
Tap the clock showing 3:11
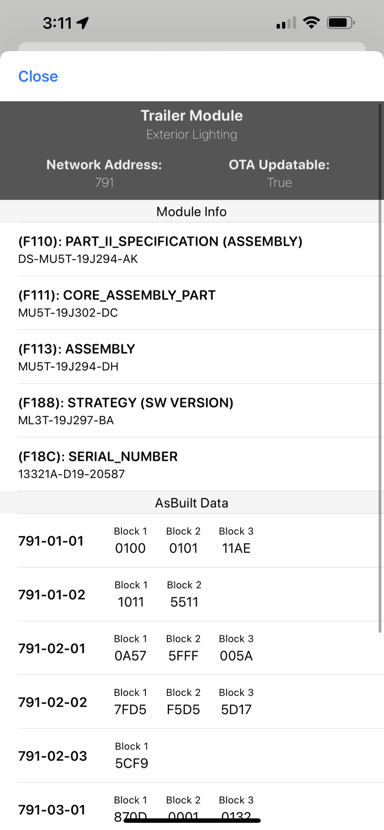coord(57,22)
